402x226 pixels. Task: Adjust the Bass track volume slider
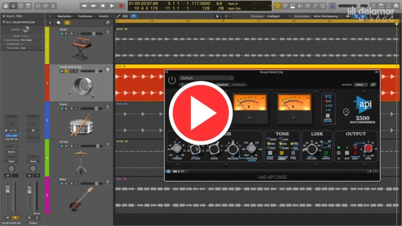pyautogui.click(x=92, y=184)
